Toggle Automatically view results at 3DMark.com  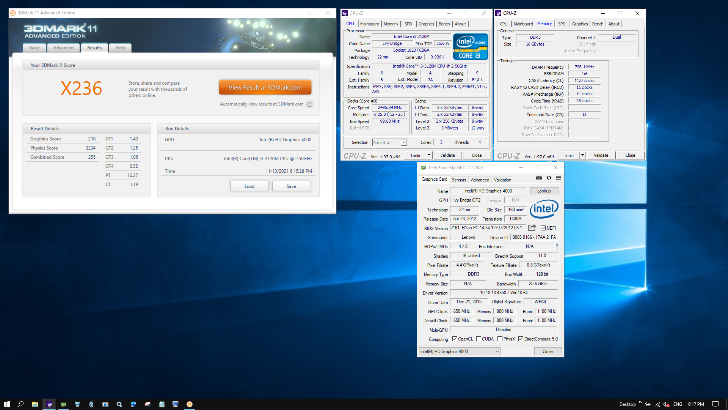pos(310,104)
